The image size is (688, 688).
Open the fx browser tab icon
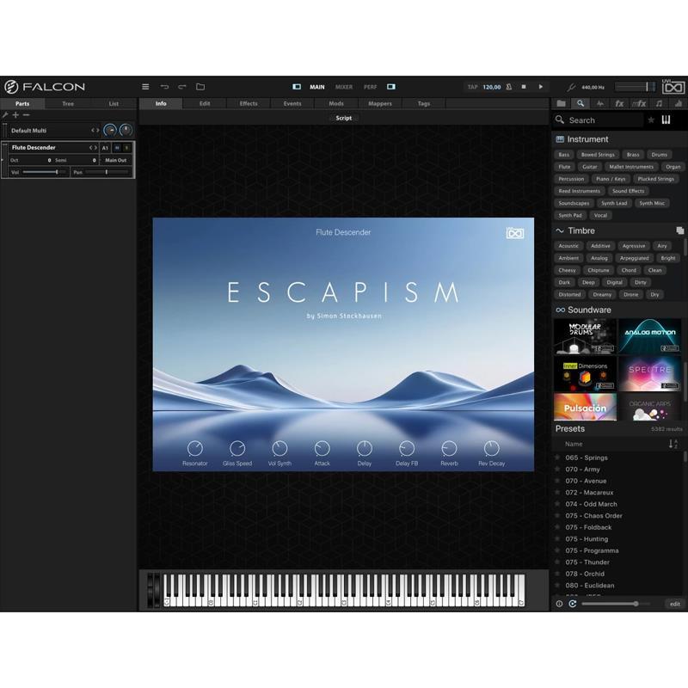coord(619,104)
